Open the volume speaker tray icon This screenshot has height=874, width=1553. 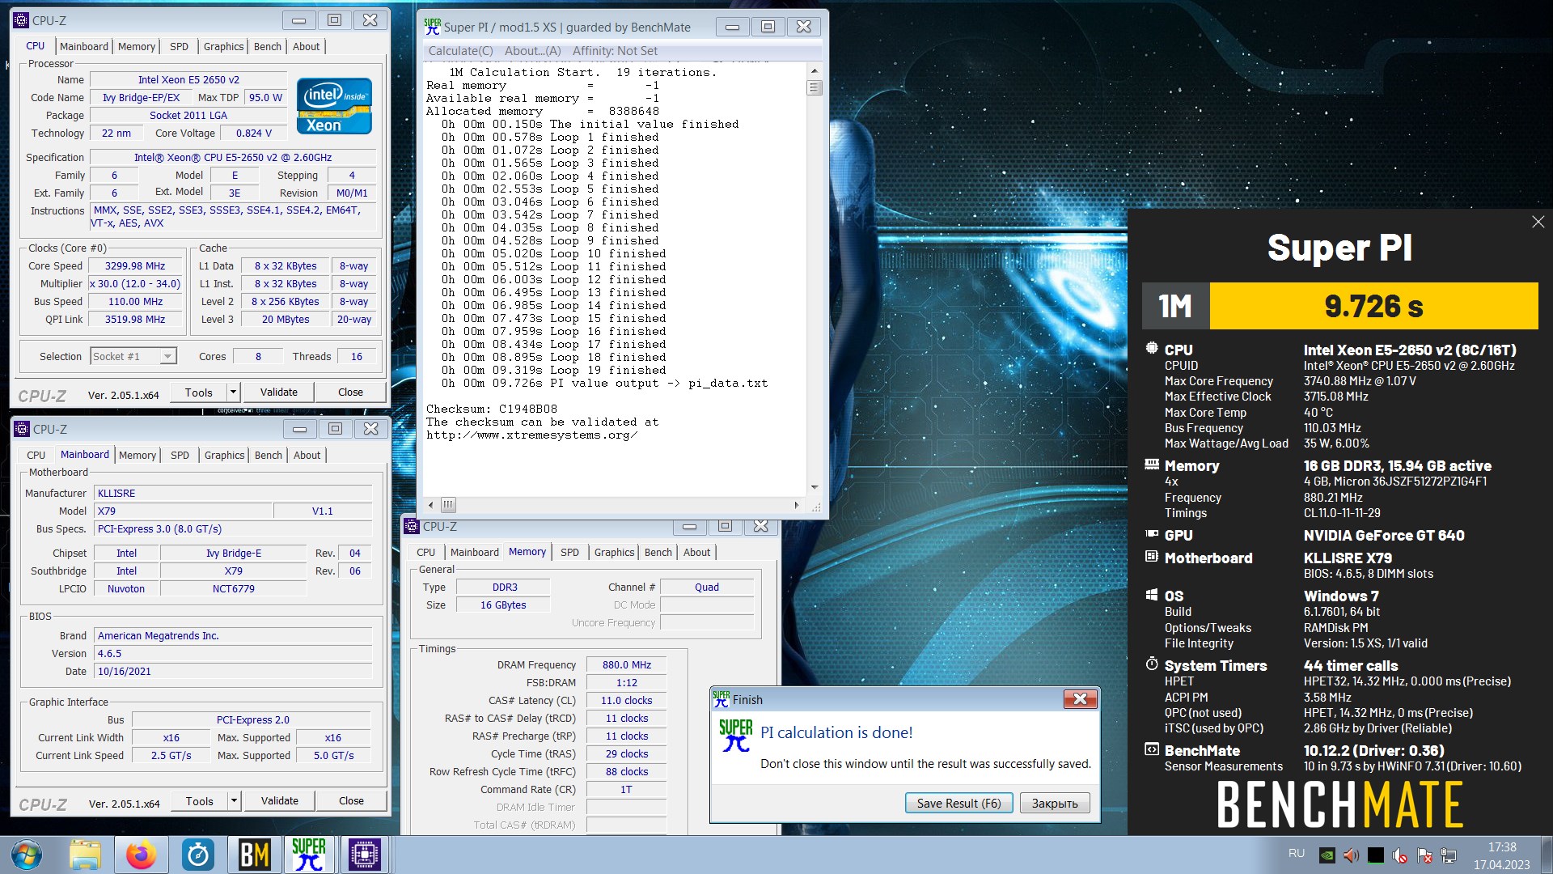click(1351, 855)
